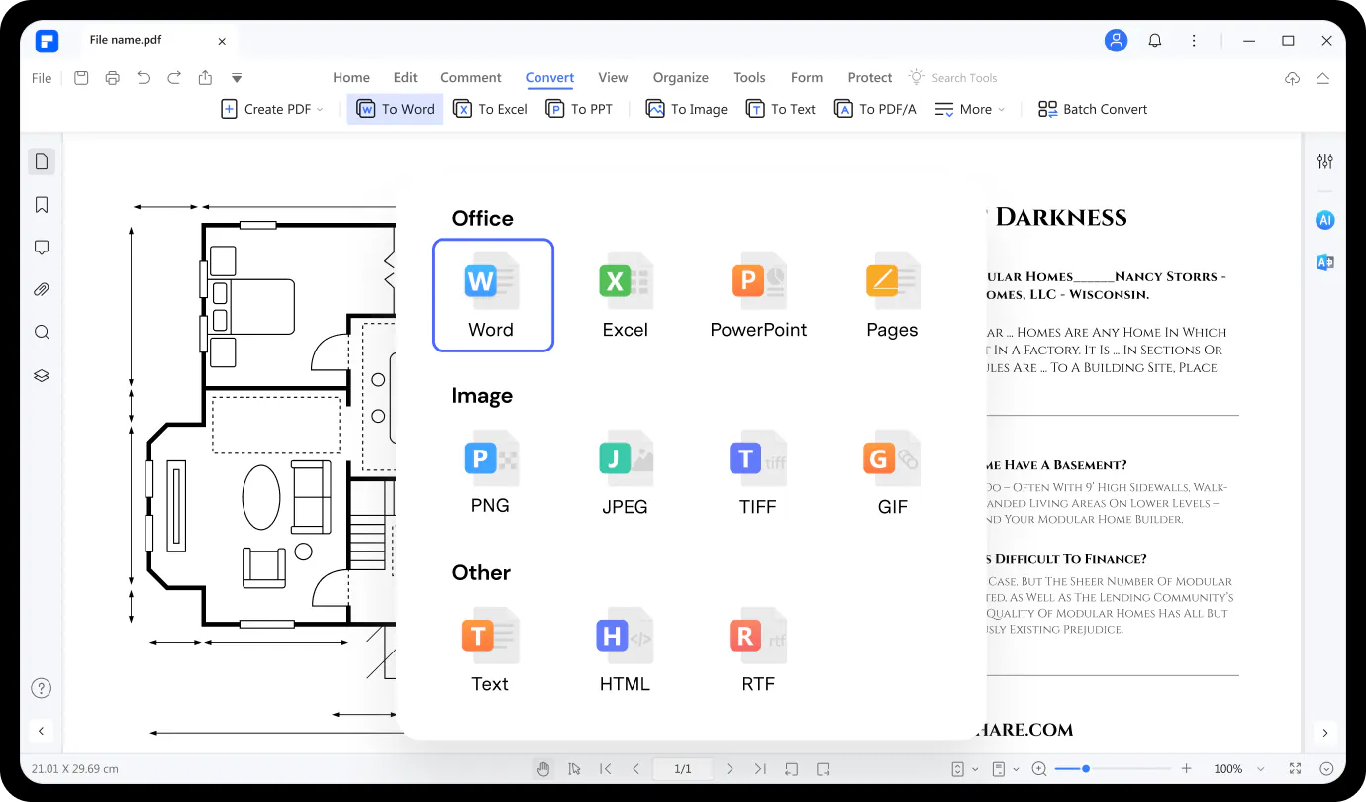
Task: Expand the Create PDF dropdown
Action: (x=272, y=109)
